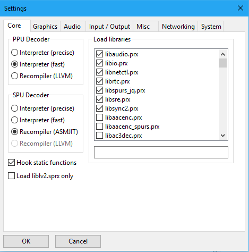Click the library list scroll-down arrow

pyautogui.click(x=222, y=136)
